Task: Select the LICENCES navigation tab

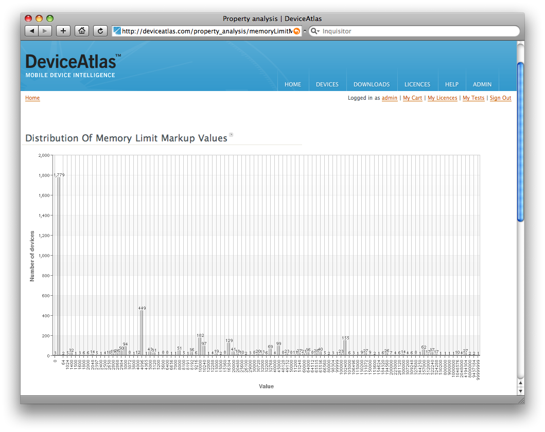Action: point(417,84)
